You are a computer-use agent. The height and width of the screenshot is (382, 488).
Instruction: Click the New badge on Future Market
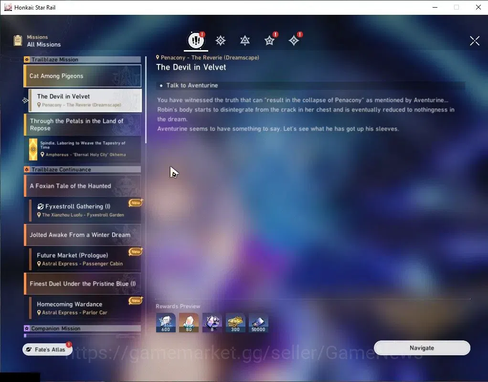[136, 252]
